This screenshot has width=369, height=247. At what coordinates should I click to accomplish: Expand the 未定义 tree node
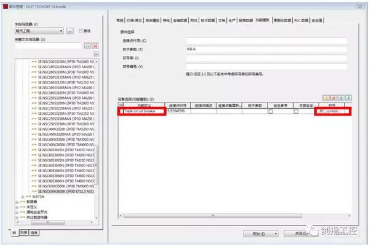point(17,207)
